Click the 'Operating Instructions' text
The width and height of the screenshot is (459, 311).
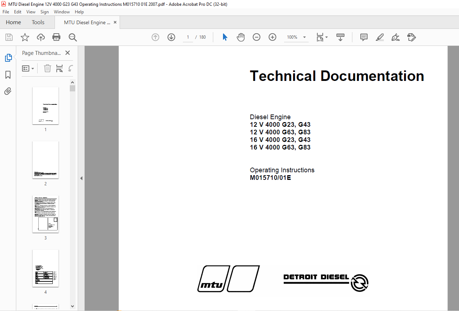(282, 170)
